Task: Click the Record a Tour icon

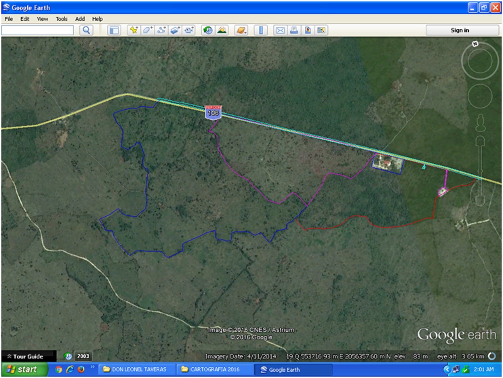Action: coord(189,30)
